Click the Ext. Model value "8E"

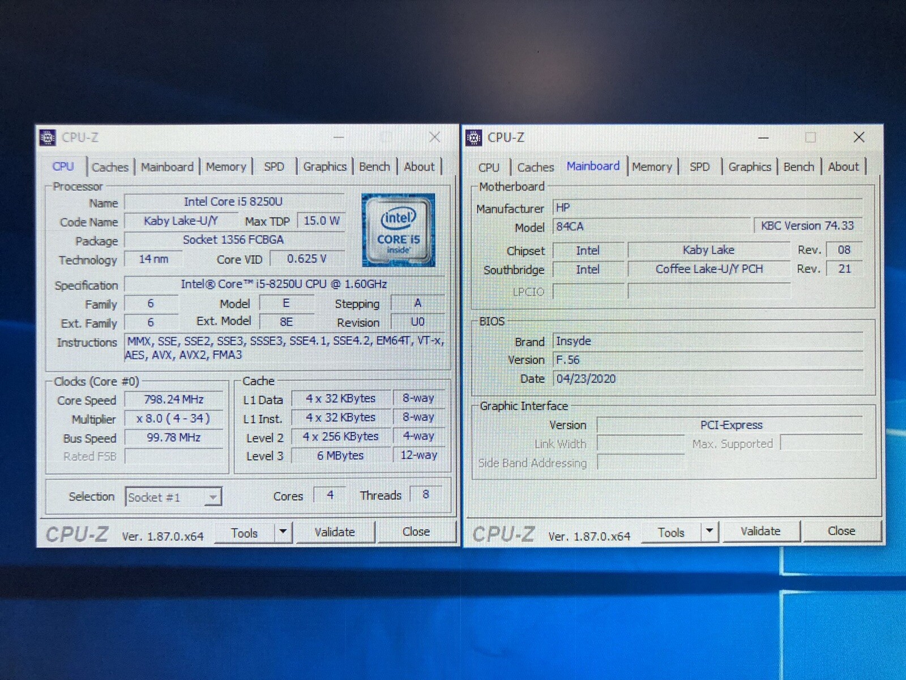pos(286,322)
